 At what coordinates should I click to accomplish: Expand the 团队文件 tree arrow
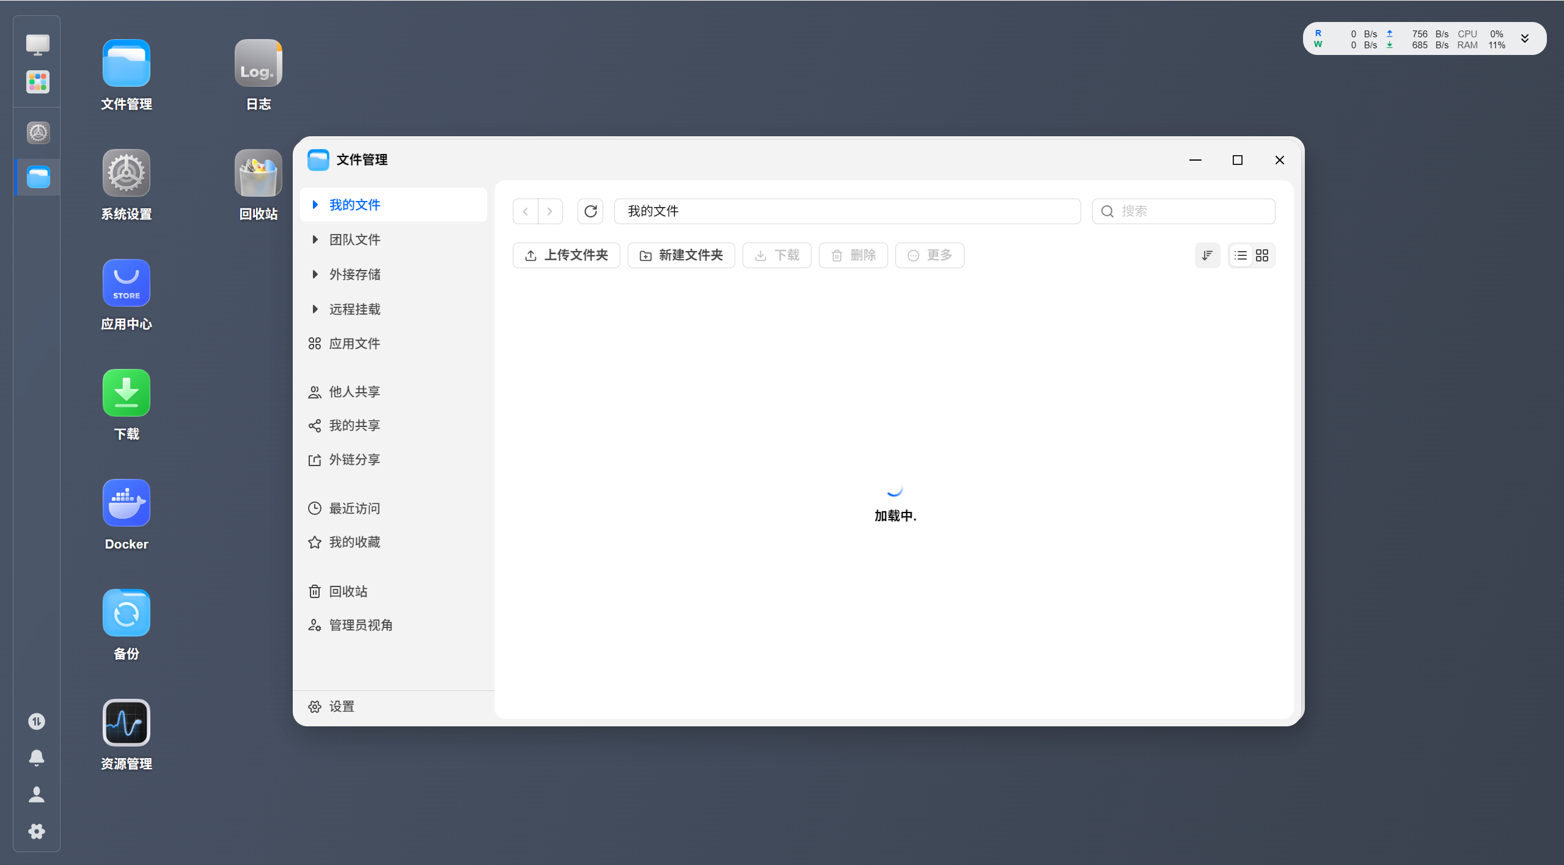click(315, 239)
